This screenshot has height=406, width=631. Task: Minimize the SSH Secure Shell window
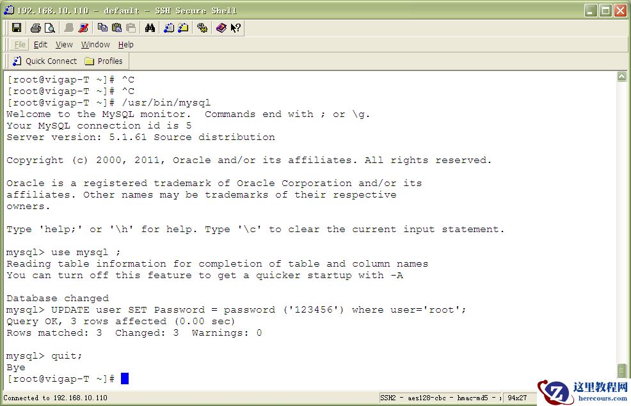tap(590, 10)
